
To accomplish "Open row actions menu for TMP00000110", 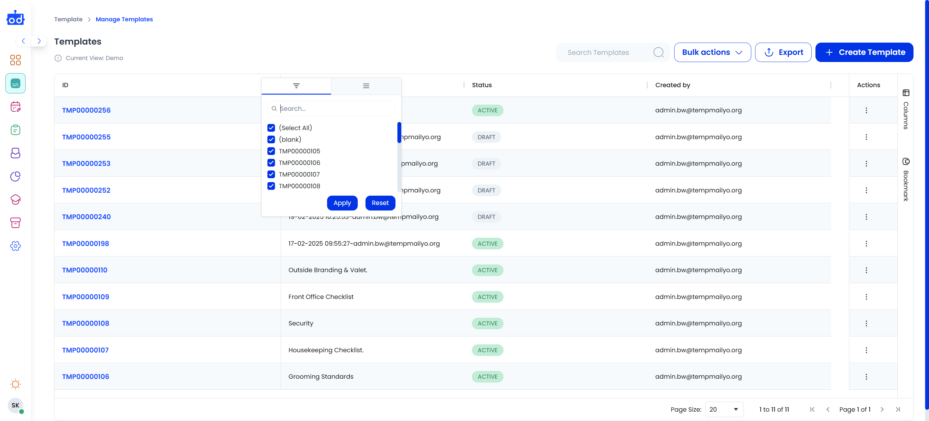I will click(866, 270).
